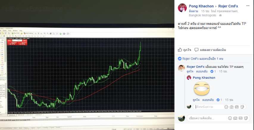Screen dimensions: 254x130
Task: Toggle ติดตาม follow for Pong Khachon
Action: [193, 11]
